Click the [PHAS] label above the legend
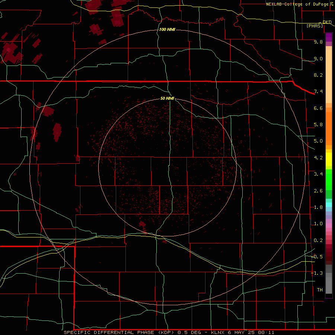 click(x=315, y=26)
